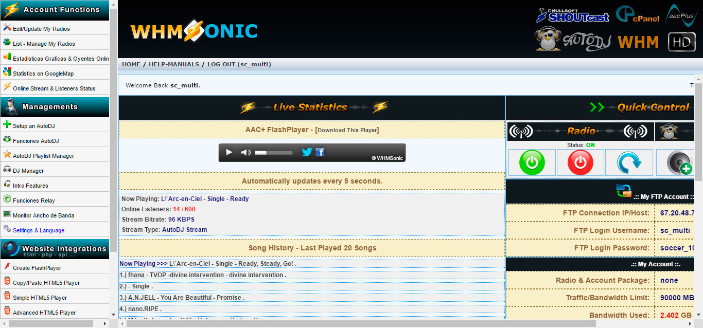Click the HD badge in the header
The width and height of the screenshot is (703, 328).
pos(682,42)
